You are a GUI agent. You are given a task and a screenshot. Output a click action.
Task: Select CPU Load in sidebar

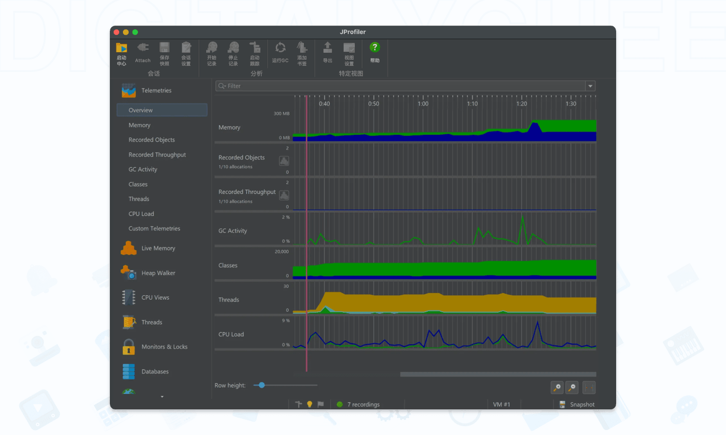141,214
